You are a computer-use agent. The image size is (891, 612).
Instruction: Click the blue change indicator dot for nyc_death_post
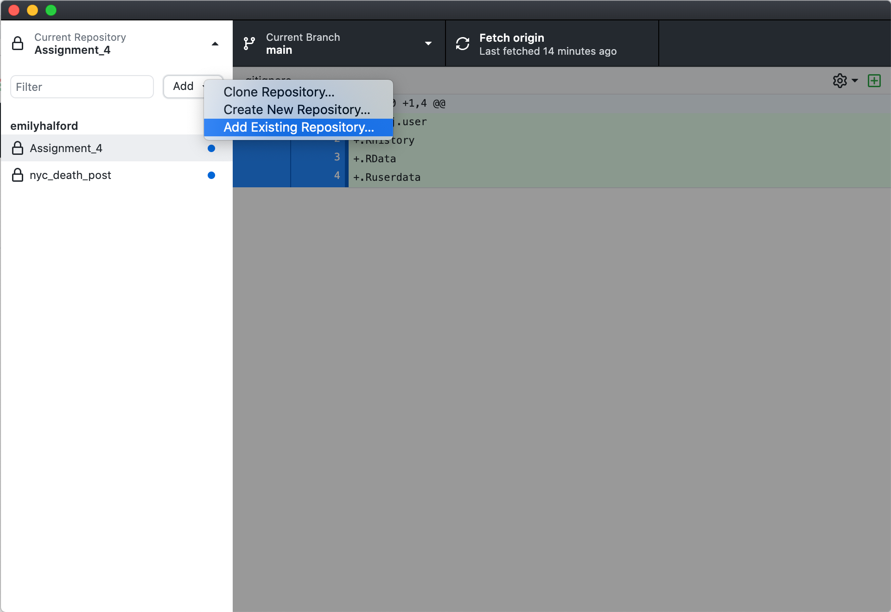(211, 175)
